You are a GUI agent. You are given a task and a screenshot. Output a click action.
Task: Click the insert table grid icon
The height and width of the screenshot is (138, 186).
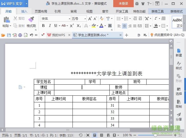pyautogui.click(x=163, y=18)
